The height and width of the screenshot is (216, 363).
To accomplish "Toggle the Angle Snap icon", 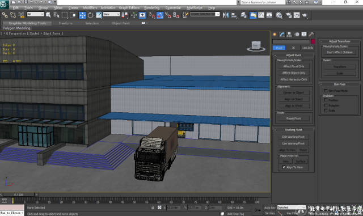I will [x=160, y=15].
